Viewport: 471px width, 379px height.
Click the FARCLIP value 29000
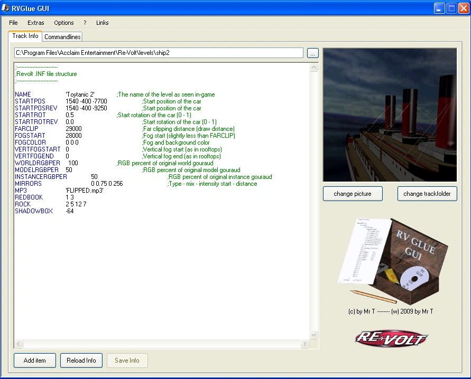click(x=73, y=129)
